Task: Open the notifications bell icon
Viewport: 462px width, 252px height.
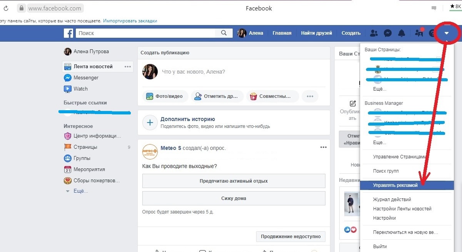Action: [x=402, y=33]
